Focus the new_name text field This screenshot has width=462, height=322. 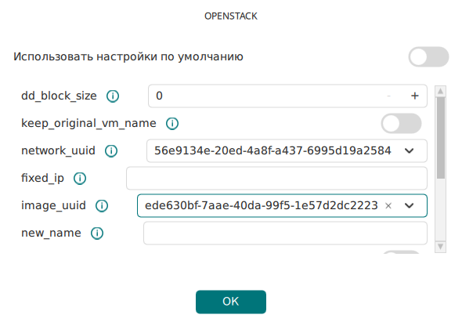pos(285,233)
